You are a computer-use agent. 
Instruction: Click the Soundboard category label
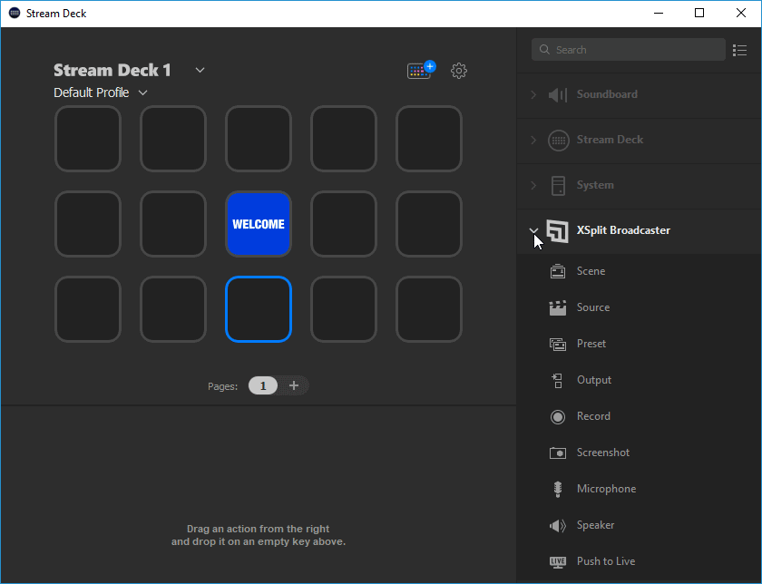[607, 94]
